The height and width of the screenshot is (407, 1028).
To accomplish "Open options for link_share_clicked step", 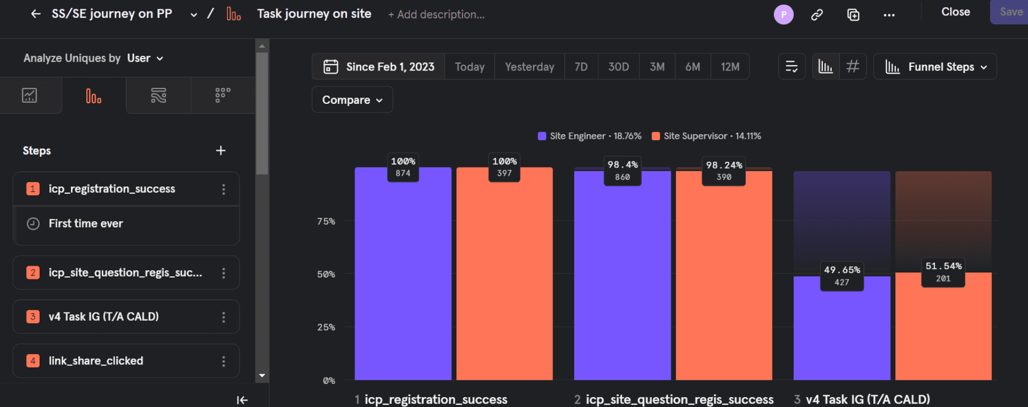I will [224, 361].
